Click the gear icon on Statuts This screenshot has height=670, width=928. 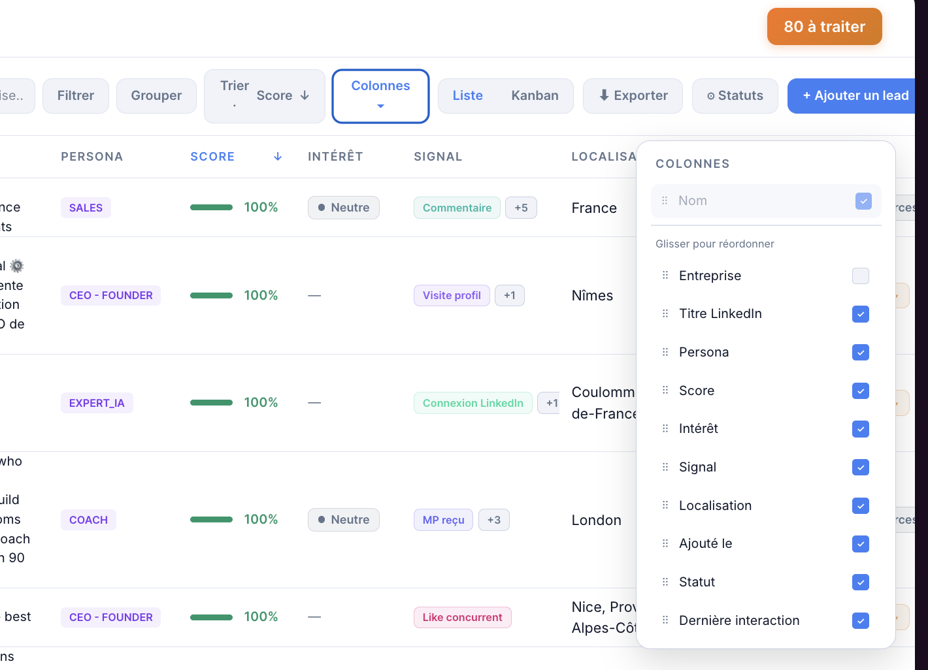[711, 96]
